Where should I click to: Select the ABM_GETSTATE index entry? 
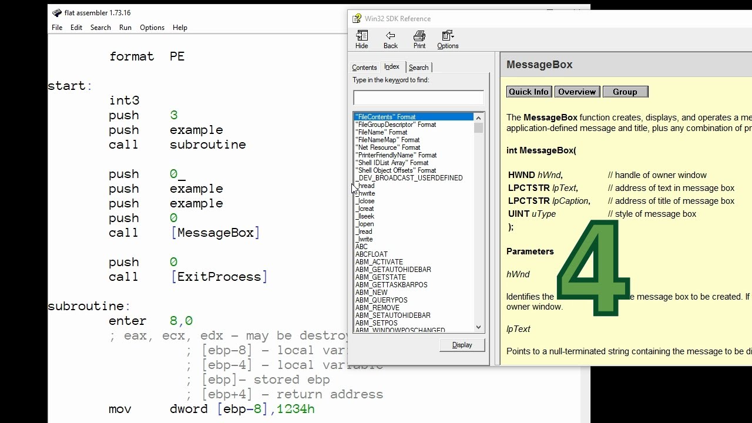pos(380,277)
